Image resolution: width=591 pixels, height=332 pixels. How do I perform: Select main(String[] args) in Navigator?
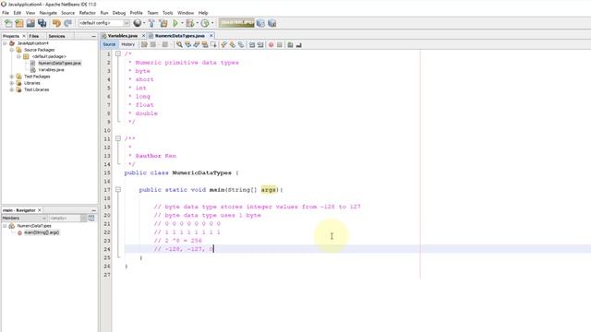[x=42, y=232]
